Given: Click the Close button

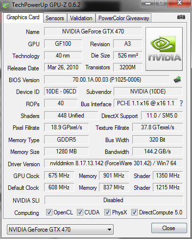Looking at the screenshot, I should pyautogui.click(x=169, y=228).
